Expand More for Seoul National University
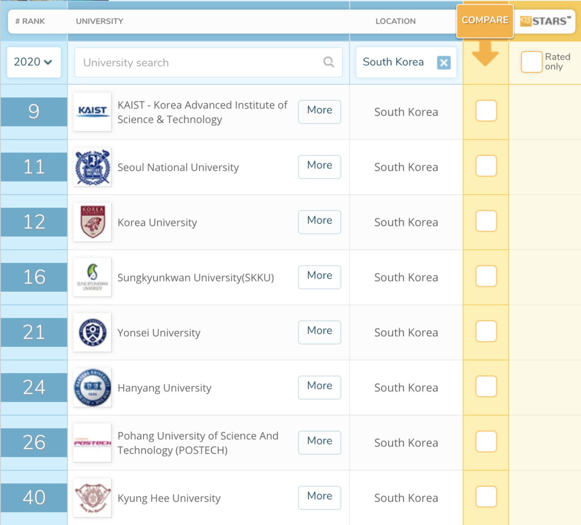 319,166
